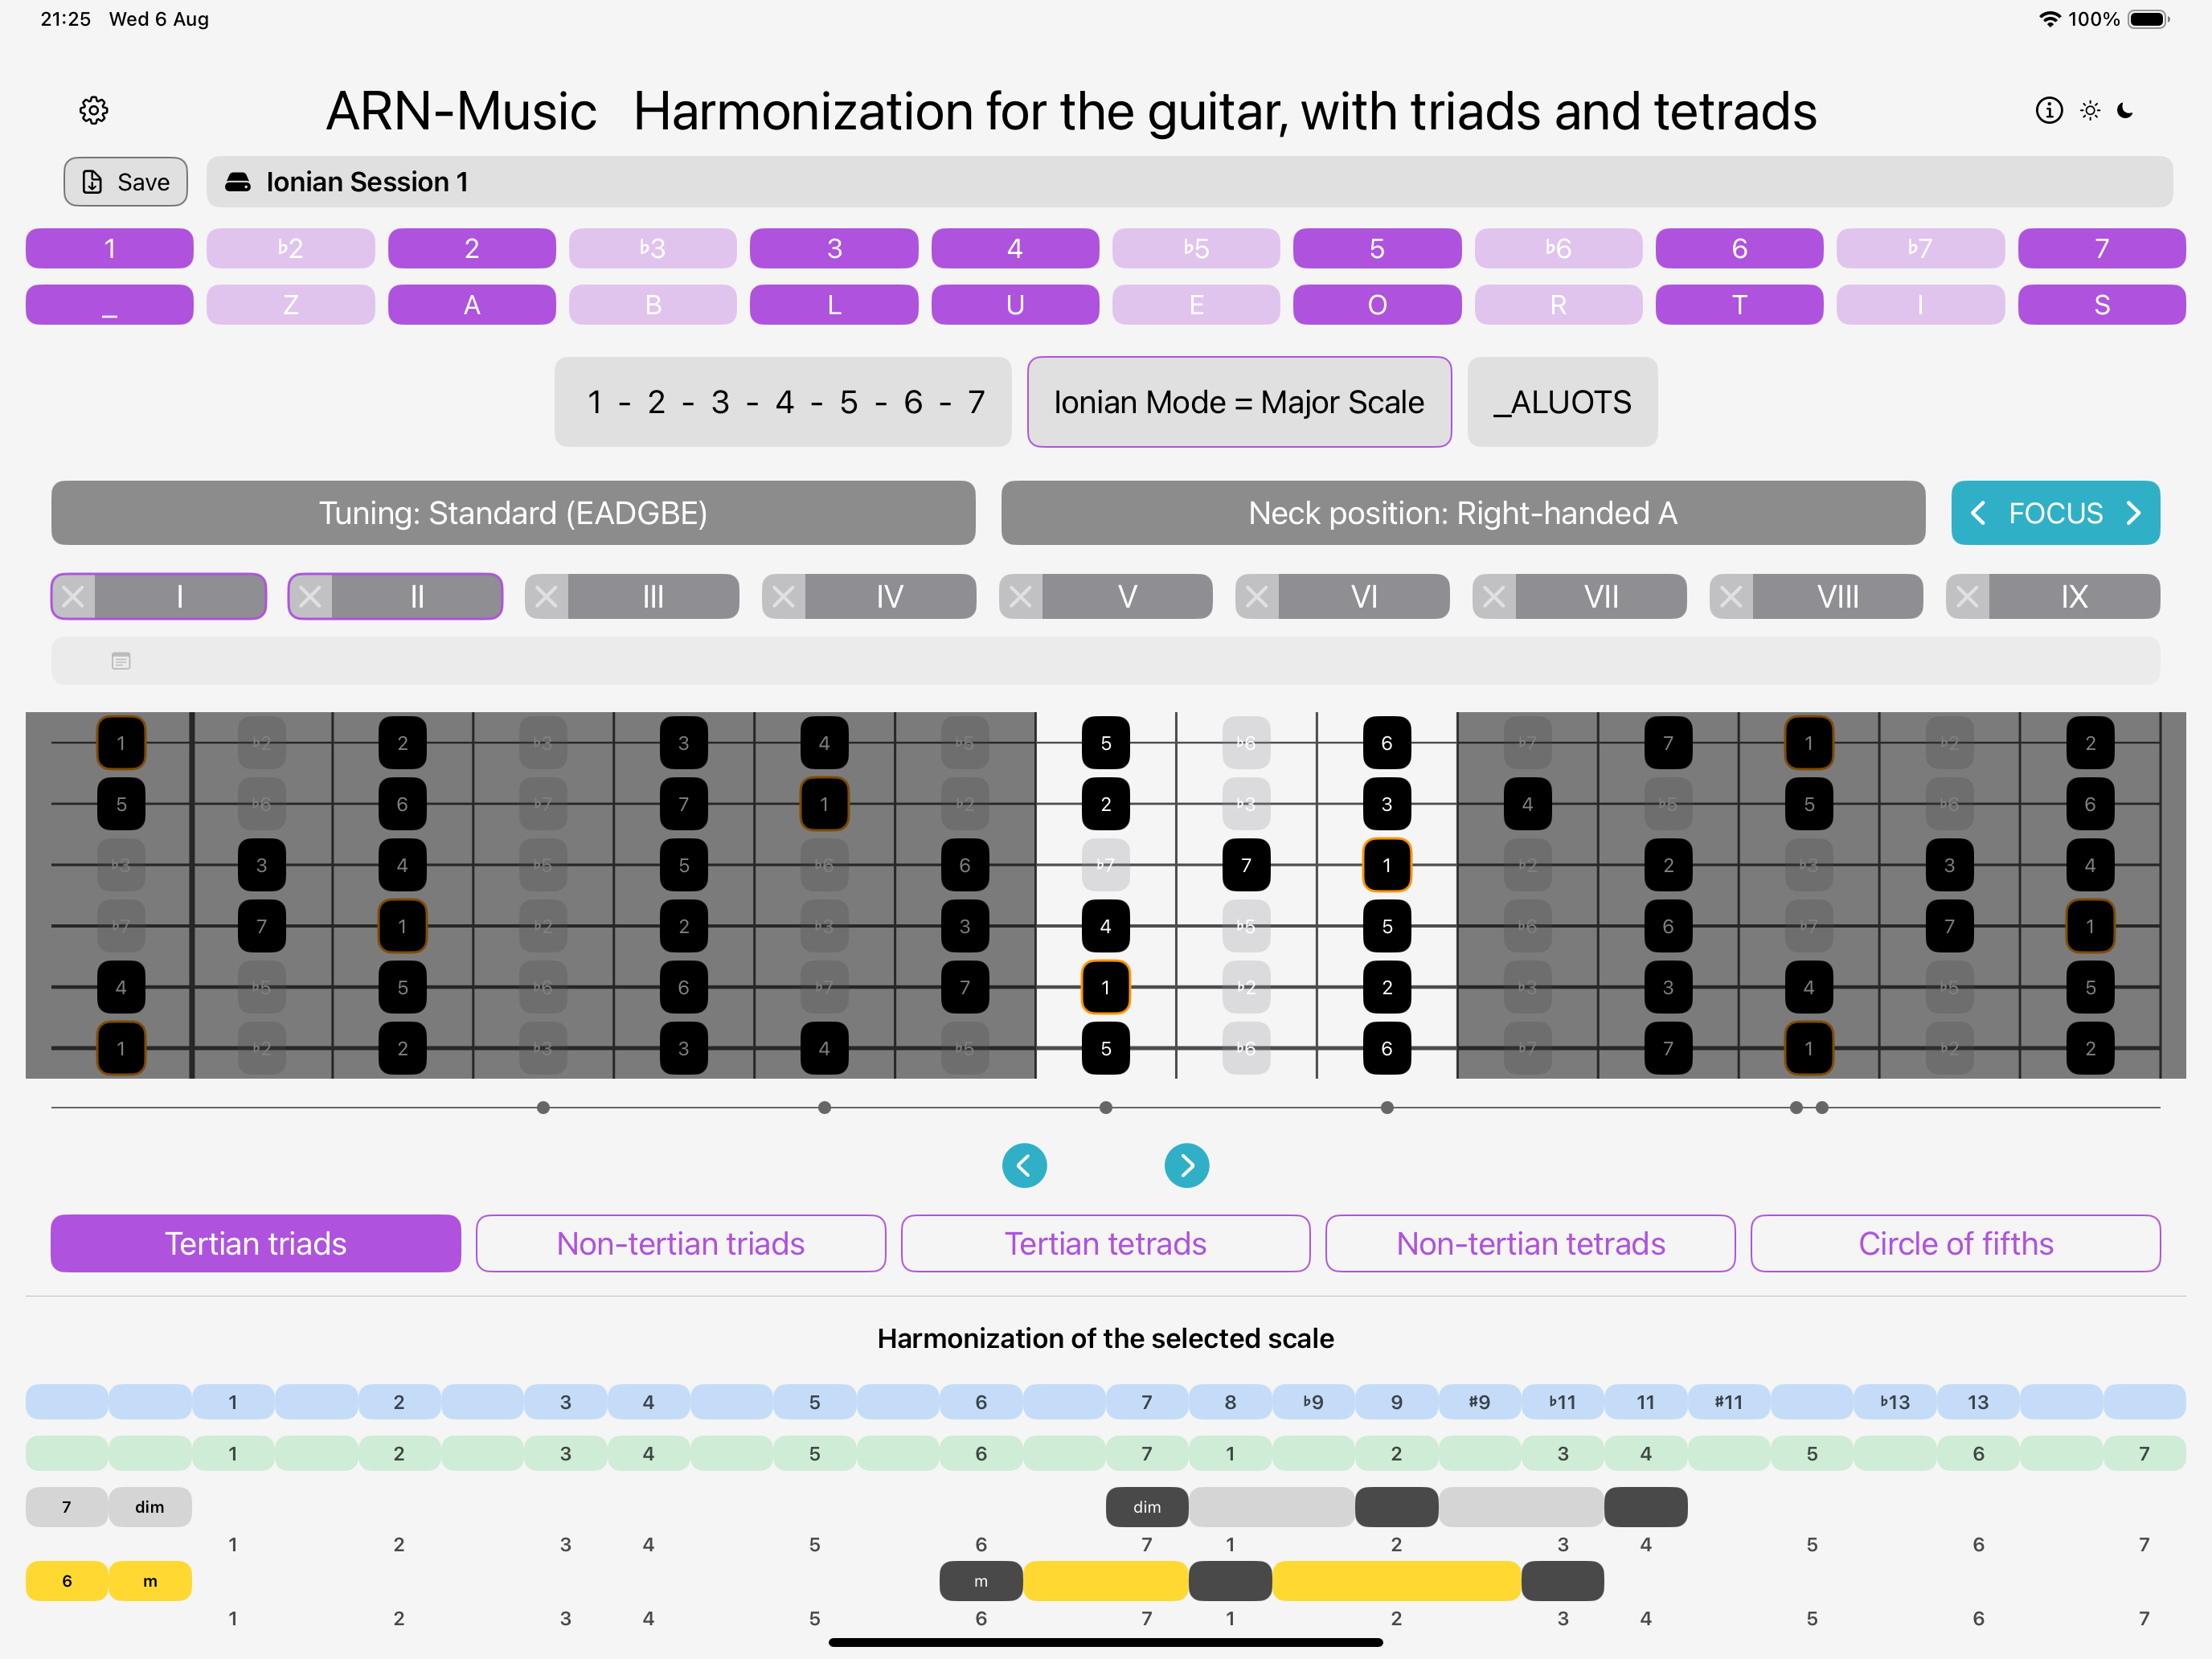The width and height of the screenshot is (2212, 1659).
Task: Click right chevron on FOCUS button
Action: click(x=2133, y=513)
